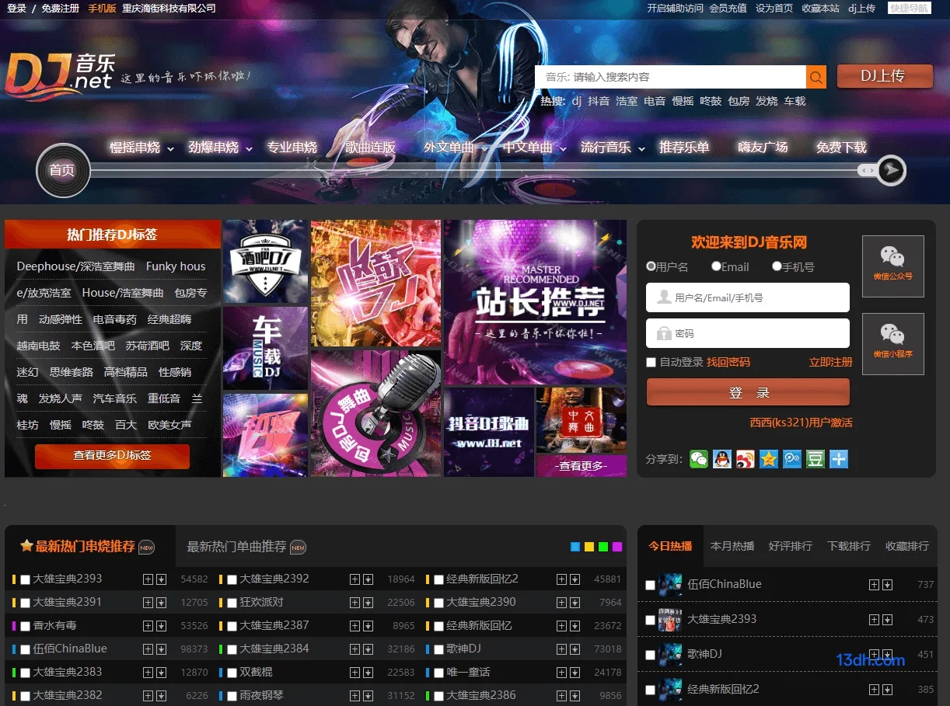Image resolution: width=950 pixels, height=706 pixels.
Task: Download 歌神DJ in hot mixes list
Action: pyautogui.click(x=575, y=649)
